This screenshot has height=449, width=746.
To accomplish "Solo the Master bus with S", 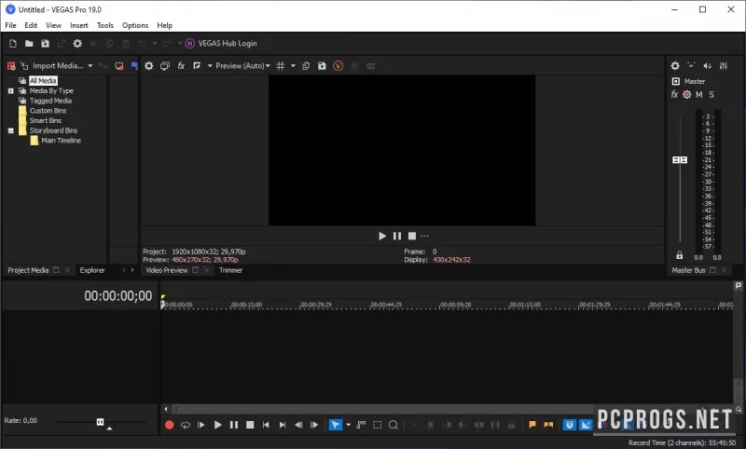I will pos(711,95).
